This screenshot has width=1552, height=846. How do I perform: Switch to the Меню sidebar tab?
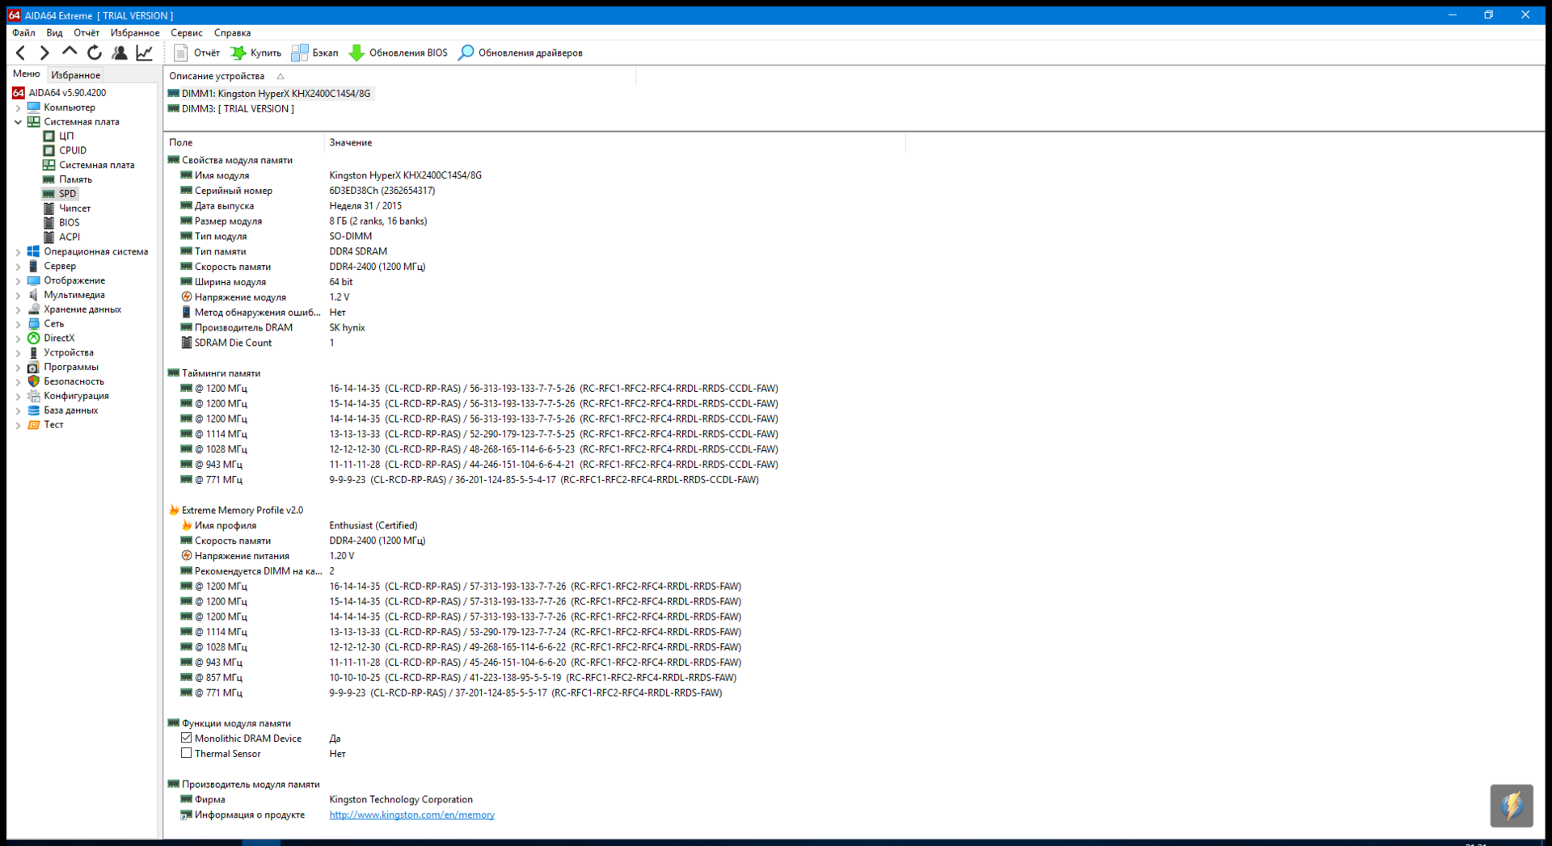point(27,74)
